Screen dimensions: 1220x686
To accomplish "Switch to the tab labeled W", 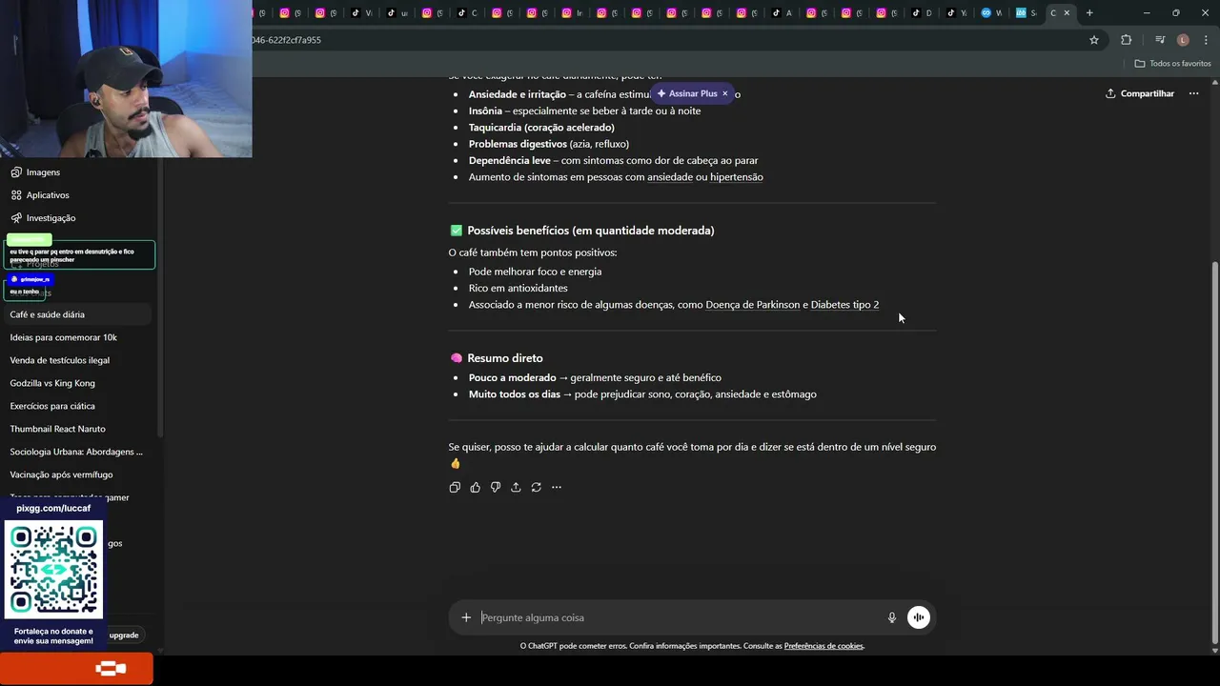I will (992, 12).
